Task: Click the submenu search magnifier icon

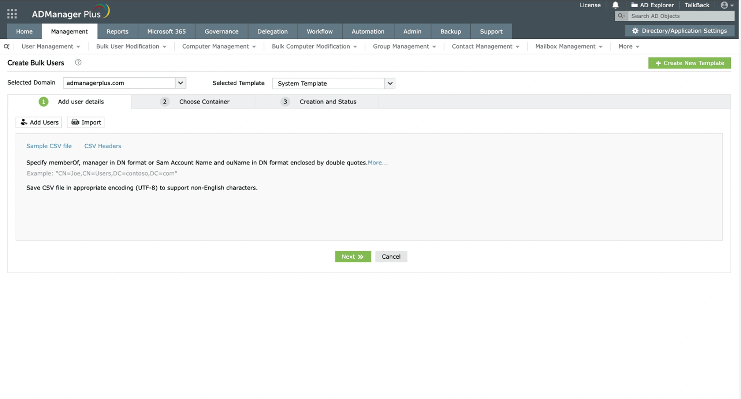Action: [x=7, y=46]
